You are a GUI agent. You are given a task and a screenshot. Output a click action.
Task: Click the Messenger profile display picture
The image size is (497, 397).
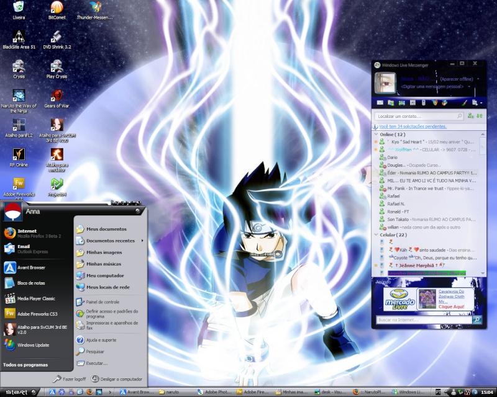pyautogui.click(x=385, y=83)
